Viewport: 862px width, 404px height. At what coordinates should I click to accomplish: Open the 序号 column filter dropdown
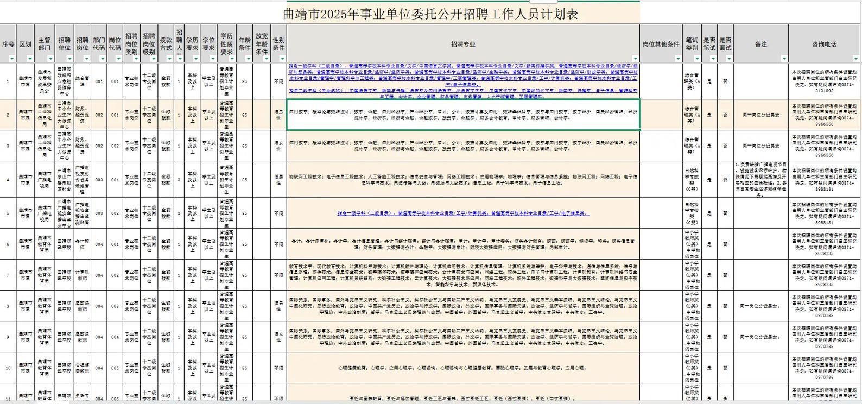(x=12, y=59)
